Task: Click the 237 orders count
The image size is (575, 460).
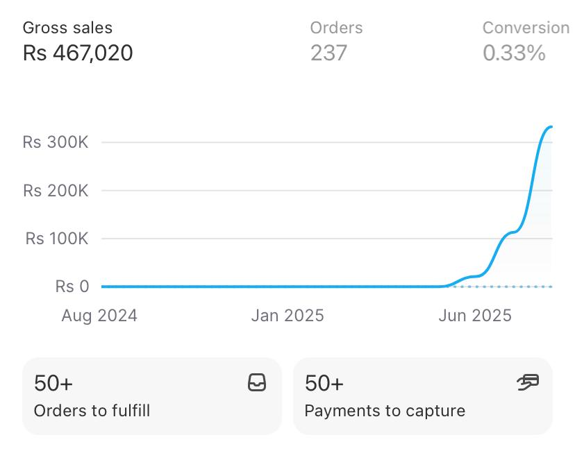Action: pyautogui.click(x=328, y=53)
